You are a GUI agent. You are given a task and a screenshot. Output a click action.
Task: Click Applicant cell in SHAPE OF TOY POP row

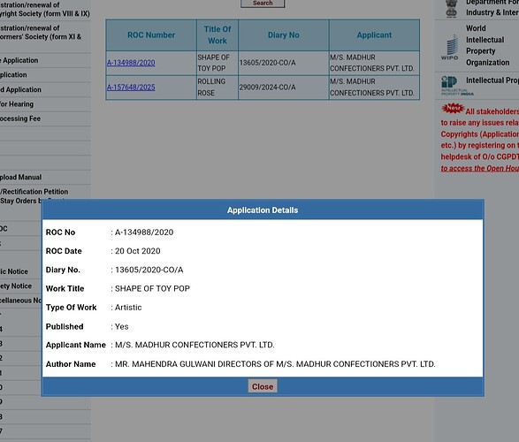[374, 63]
